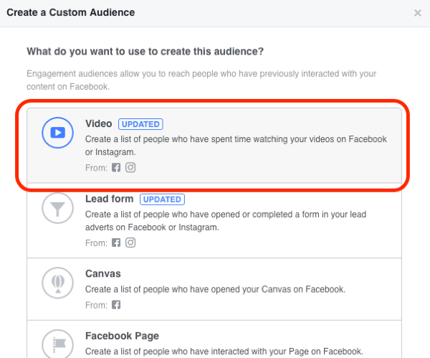
Task: Close the Create a Custom Audience dialog
Action: click(417, 13)
